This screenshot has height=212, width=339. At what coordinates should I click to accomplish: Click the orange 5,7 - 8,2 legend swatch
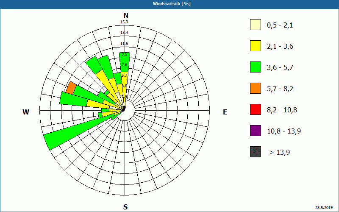point(256,88)
